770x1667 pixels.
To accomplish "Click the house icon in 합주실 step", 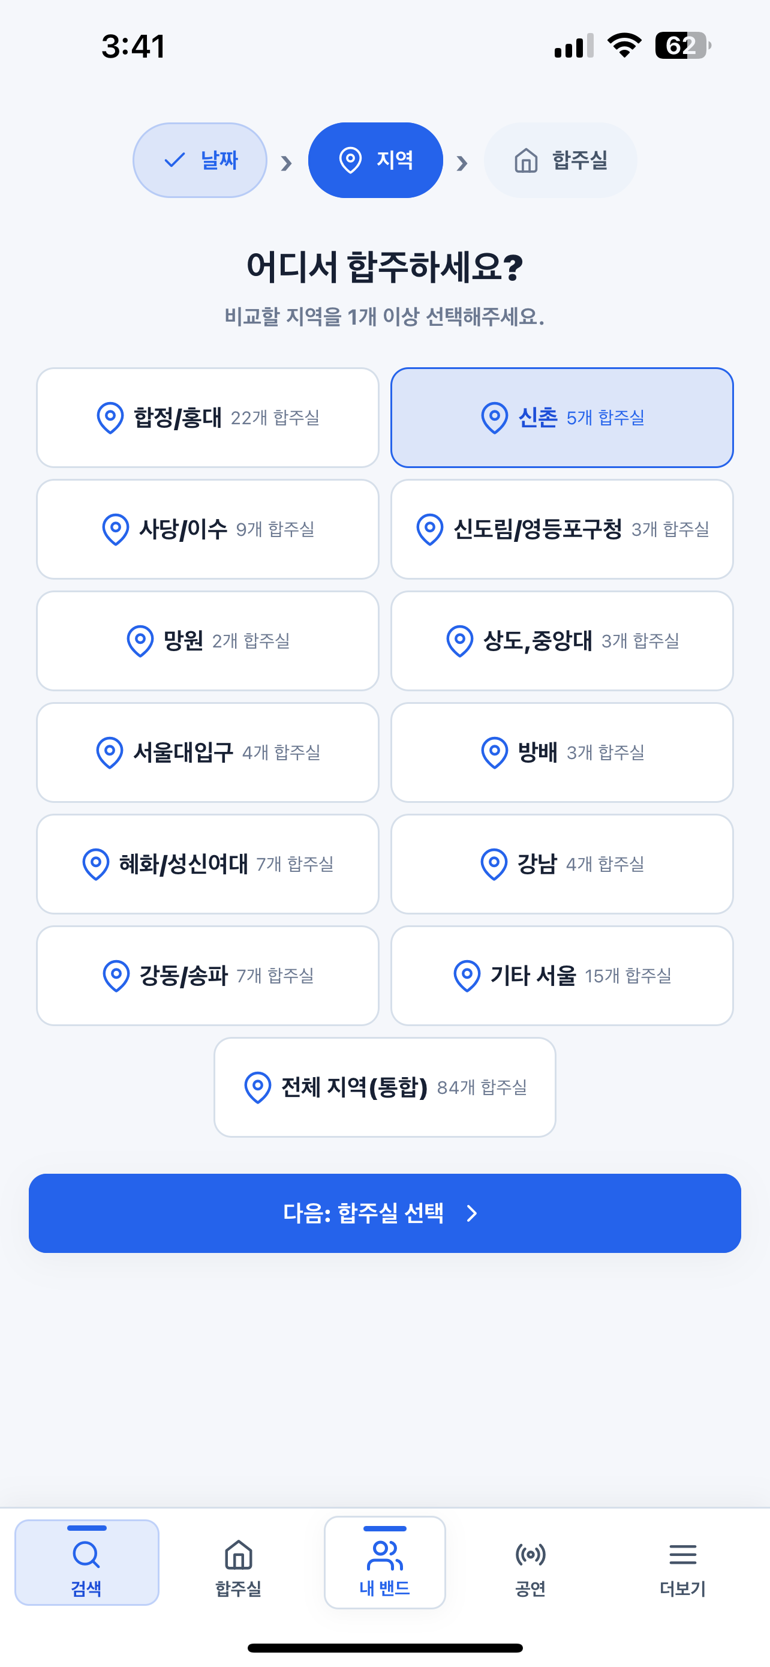I will pos(525,160).
